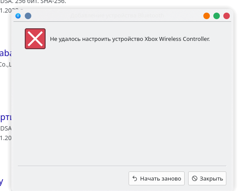Click the lower "DSA" text at left edge
Image resolution: width=242 pixels, height=191 pixels.
(6, 128)
